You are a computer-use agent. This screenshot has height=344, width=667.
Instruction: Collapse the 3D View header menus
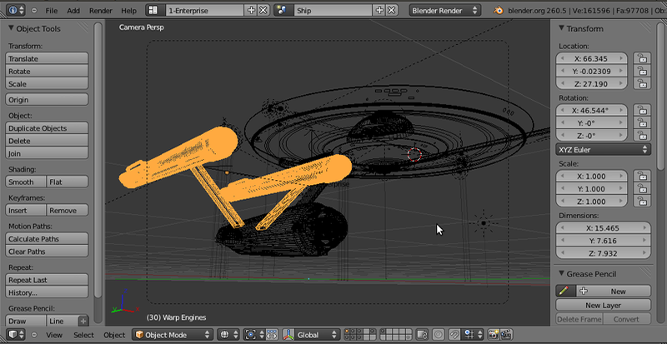(34, 335)
